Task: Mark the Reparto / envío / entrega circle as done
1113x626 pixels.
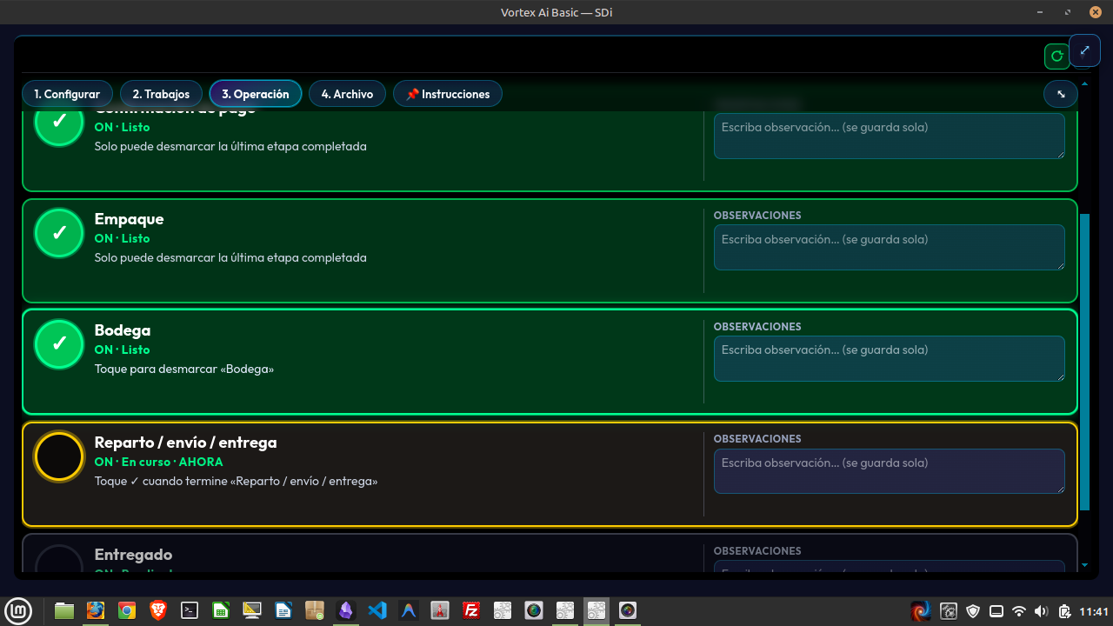Action: click(x=59, y=456)
